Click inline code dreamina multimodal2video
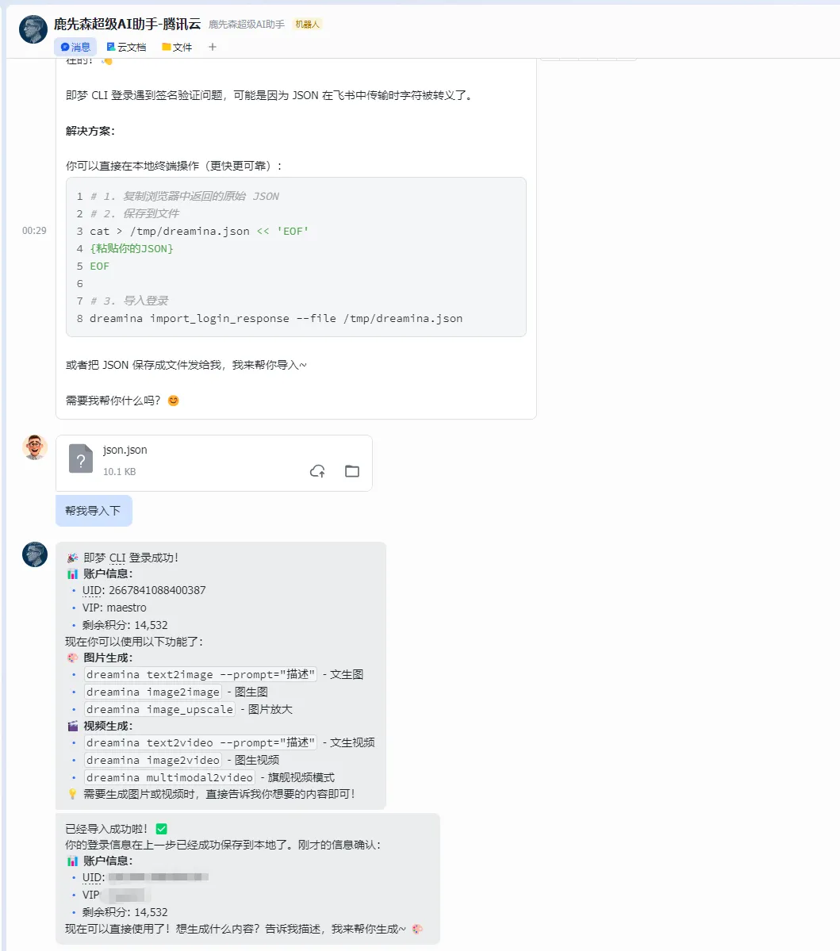 point(169,777)
